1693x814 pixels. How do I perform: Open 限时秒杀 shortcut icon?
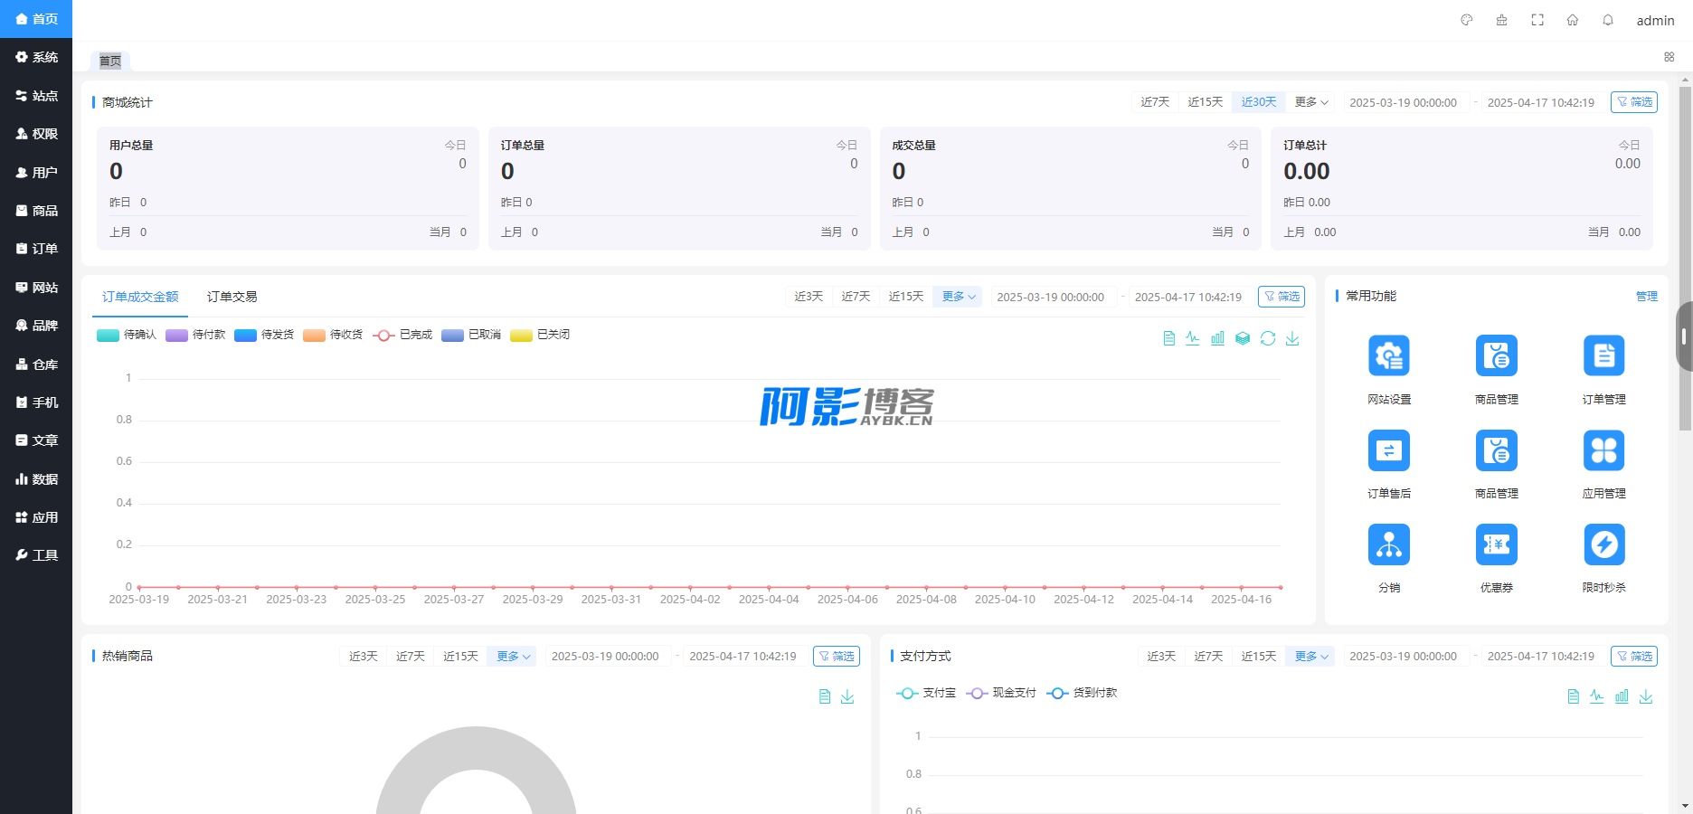(x=1604, y=544)
